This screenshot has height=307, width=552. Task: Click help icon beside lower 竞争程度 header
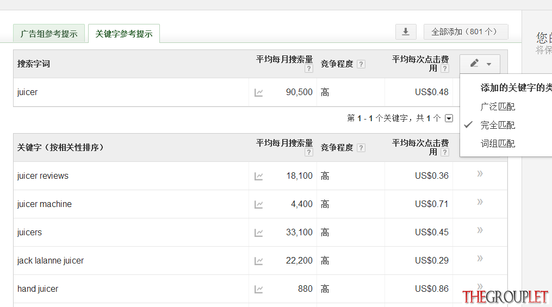(x=361, y=148)
